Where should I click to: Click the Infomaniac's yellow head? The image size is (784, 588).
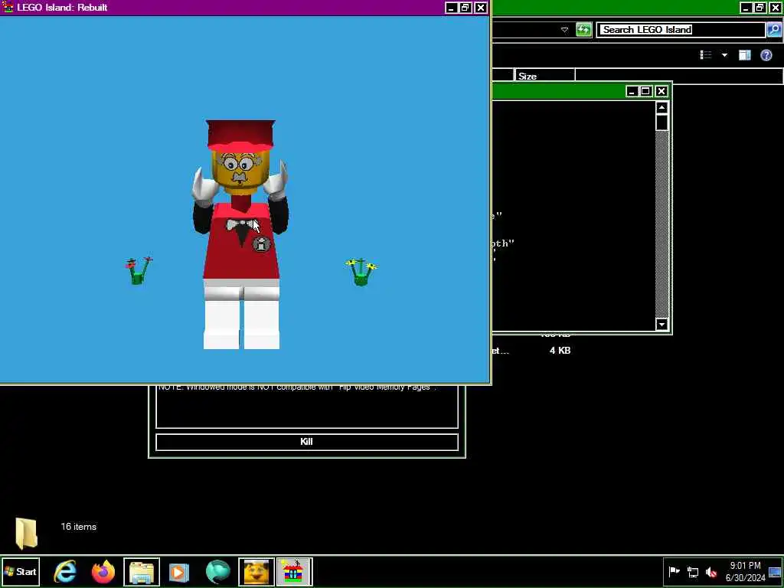coord(240,171)
